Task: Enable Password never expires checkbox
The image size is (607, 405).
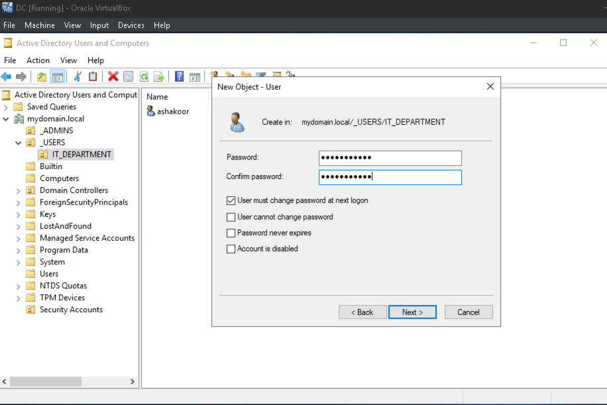Action: pos(231,233)
